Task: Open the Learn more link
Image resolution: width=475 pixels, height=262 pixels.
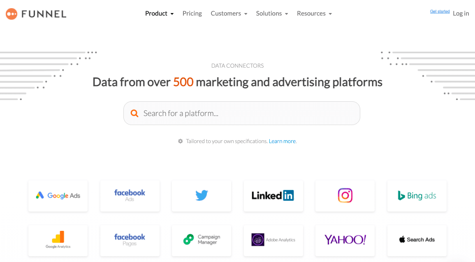Action: pyautogui.click(x=282, y=141)
